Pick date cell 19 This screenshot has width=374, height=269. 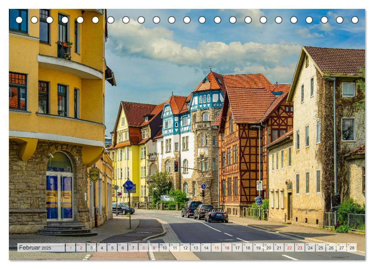pos(258,247)
